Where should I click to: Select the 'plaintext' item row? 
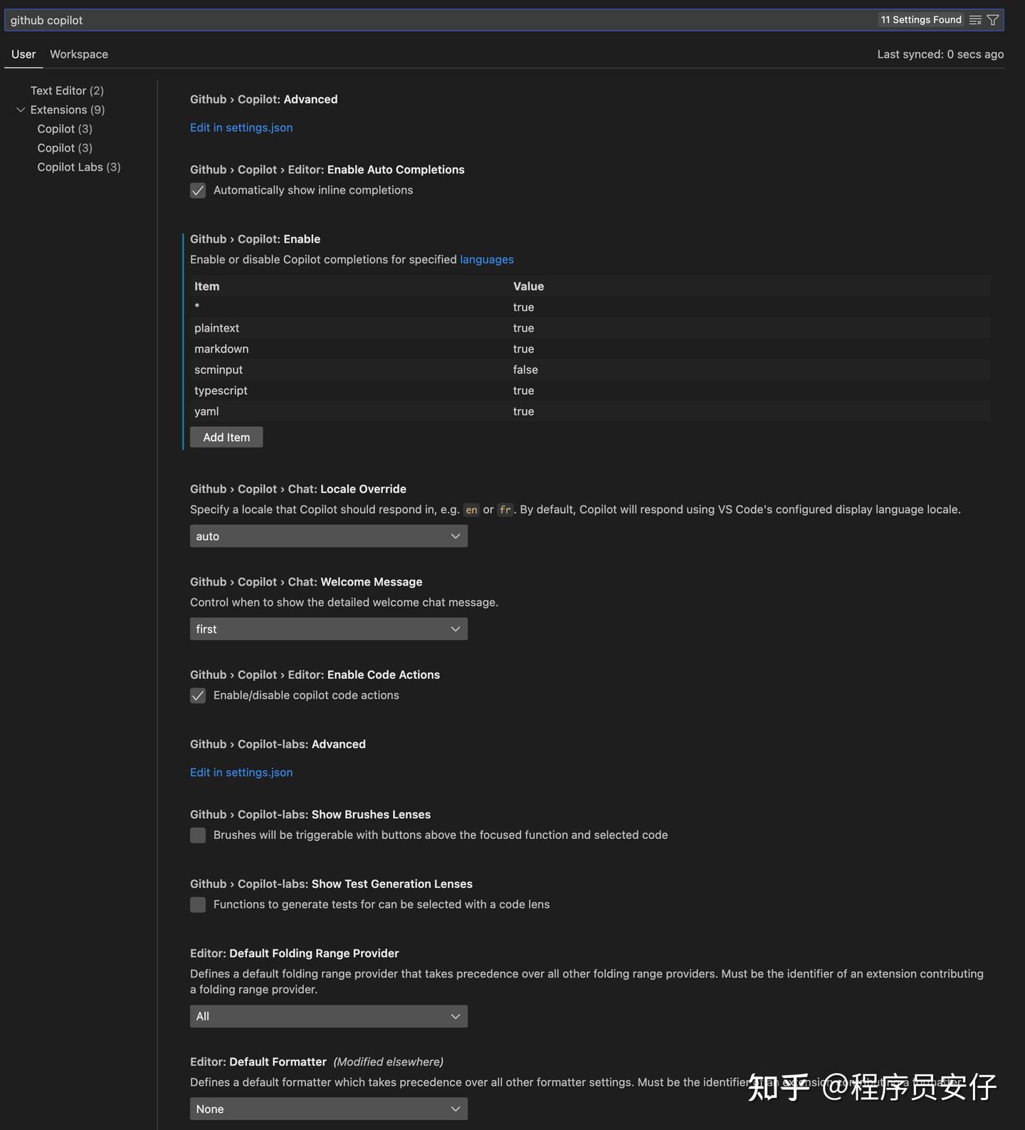pos(590,328)
